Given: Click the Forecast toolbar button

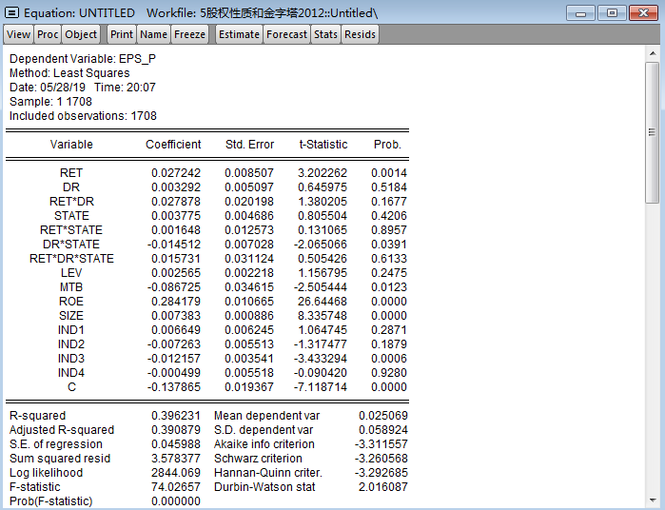Looking at the screenshot, I should 286,34.
